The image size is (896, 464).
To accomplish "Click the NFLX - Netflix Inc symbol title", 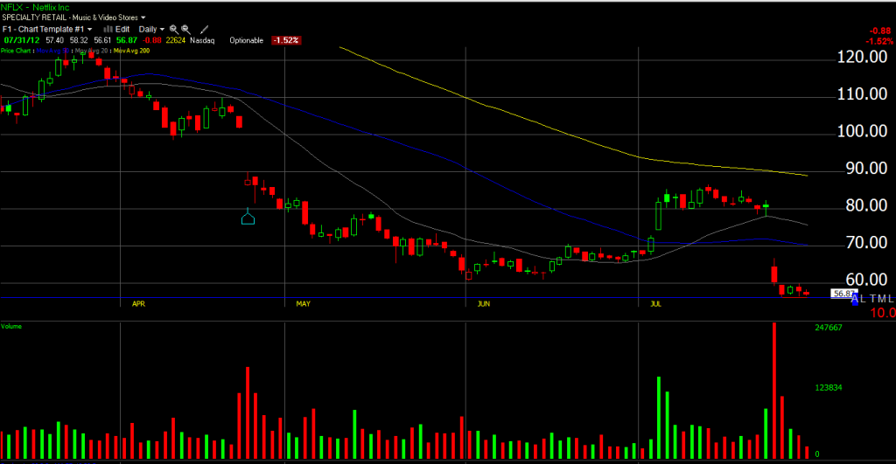I will (35, 7).
